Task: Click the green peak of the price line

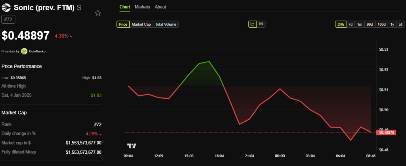Action: point(209,61)
